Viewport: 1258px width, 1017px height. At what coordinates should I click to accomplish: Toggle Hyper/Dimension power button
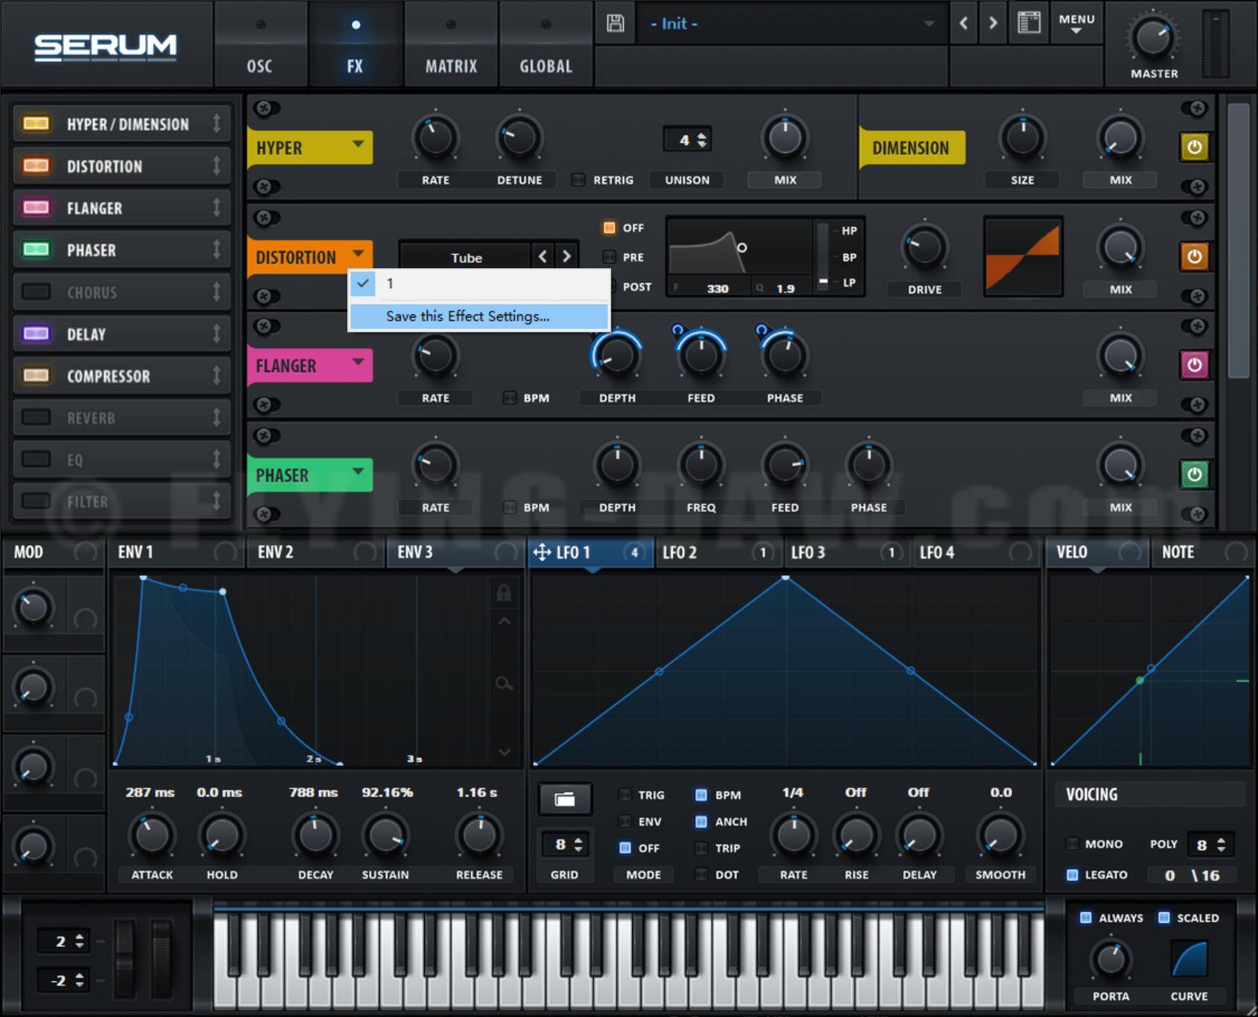pos(1194,147)
